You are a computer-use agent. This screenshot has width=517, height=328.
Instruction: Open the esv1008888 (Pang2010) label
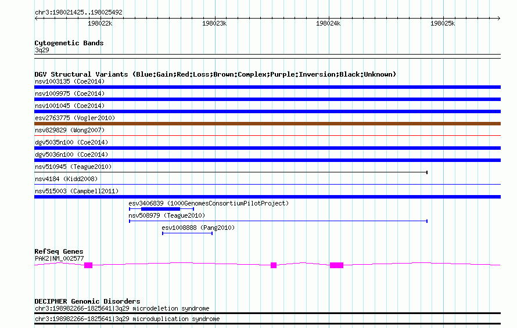(198, 228)
